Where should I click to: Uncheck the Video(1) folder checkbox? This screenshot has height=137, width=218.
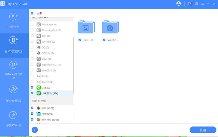pyautogui.click(x=104, y=40)
